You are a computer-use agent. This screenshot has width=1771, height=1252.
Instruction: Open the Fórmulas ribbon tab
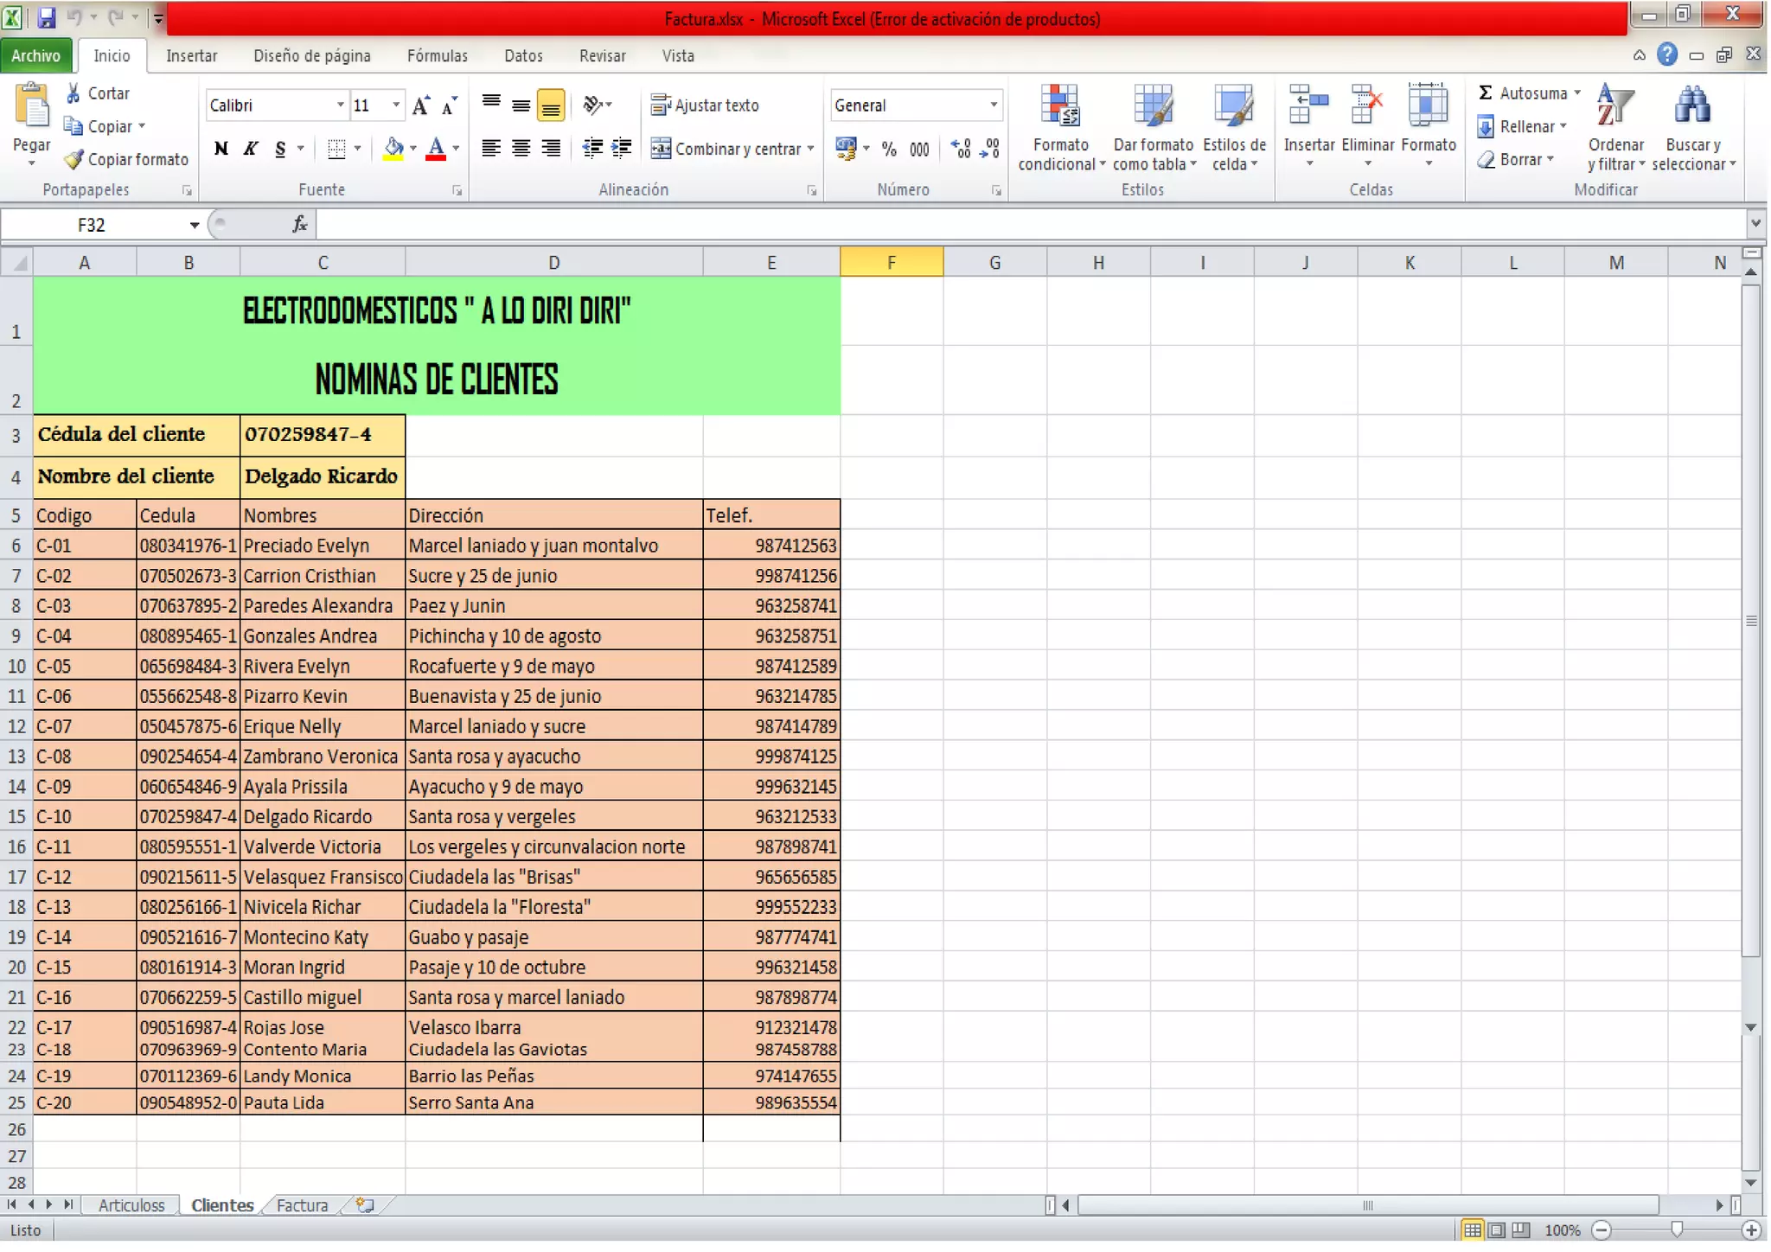point(437,56)
